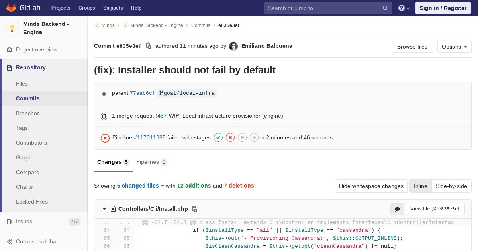This screenshot has height=251, width=478.
Task: Click the Browse files button
Action: [x=413, y=47]
